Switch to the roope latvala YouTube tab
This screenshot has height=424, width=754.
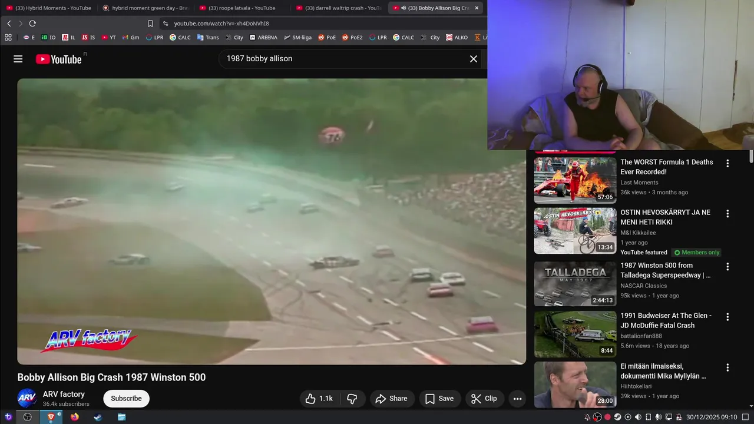242,8
